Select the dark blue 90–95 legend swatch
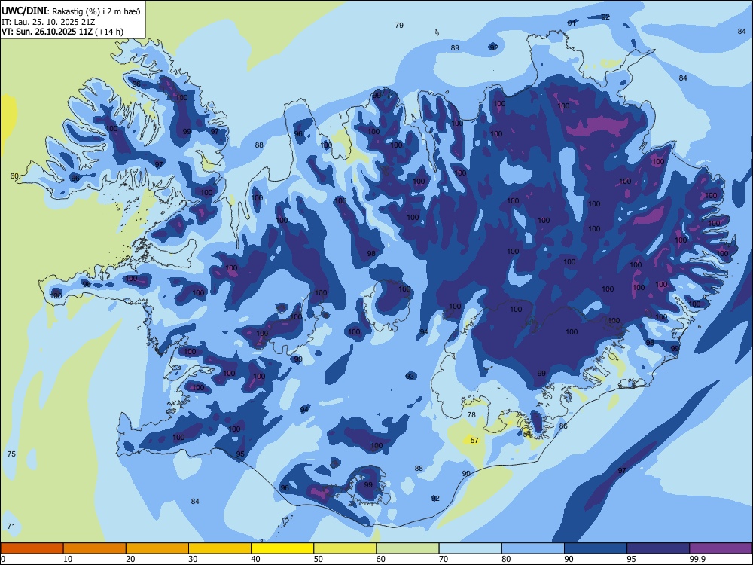The height and width of the screenshot is (565, 753). point(596,548)
